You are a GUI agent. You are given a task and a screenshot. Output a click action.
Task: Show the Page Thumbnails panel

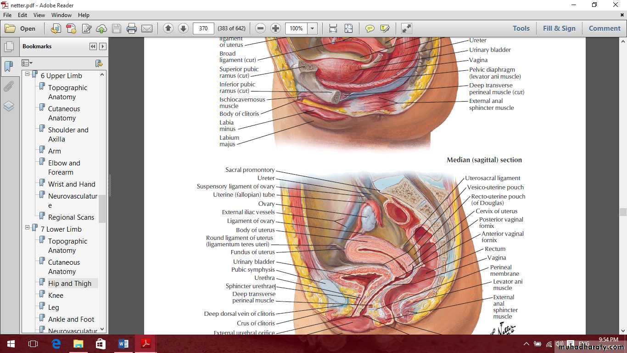pyautogui.click(x=9, y=46)
